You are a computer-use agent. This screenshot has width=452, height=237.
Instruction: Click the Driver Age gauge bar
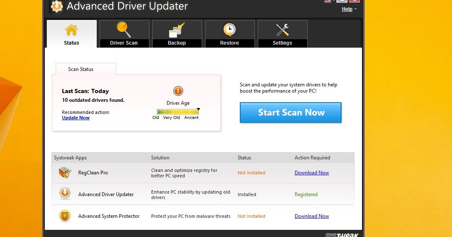[x=178, y=112]
